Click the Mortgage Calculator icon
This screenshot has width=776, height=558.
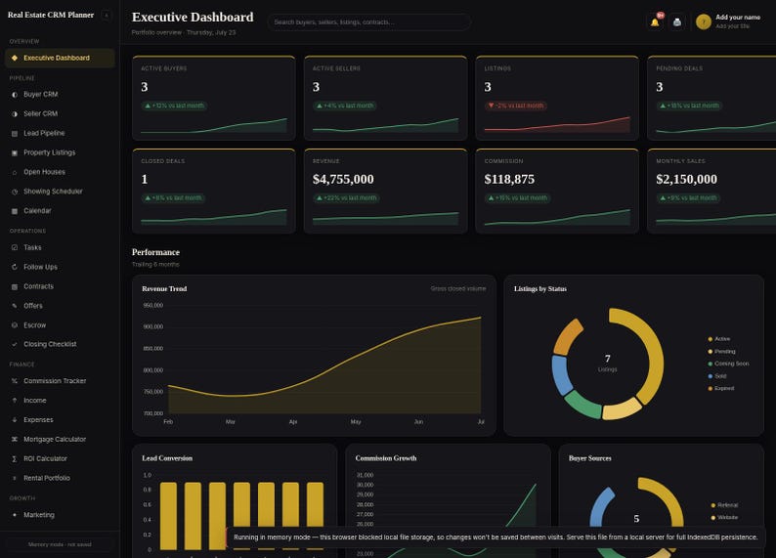coord(15,440)
